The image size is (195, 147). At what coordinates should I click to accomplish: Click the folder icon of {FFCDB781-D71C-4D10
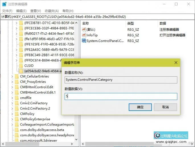click(21, 23)
